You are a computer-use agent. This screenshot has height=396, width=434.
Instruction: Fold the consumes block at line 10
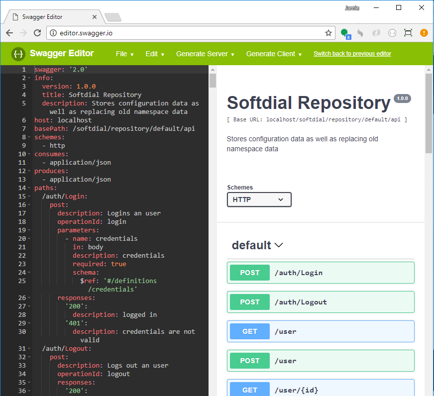(x=29, y=154)
